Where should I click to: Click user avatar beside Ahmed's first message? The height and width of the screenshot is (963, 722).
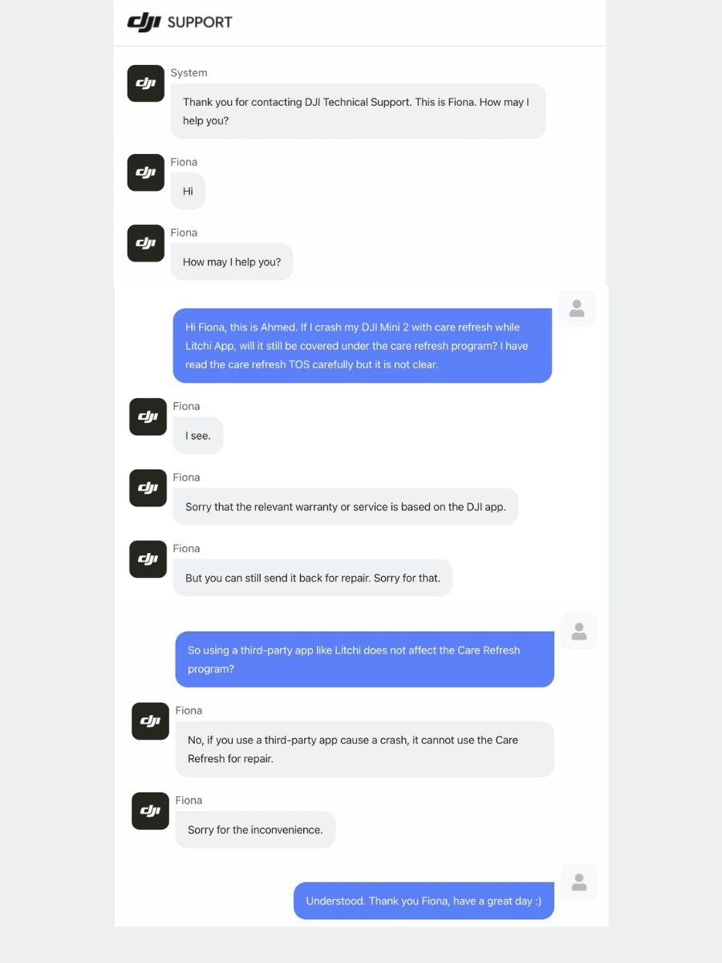577,309
